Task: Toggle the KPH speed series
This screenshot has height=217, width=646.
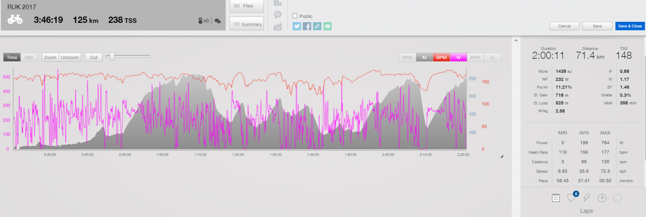Action: click(475, 57)
